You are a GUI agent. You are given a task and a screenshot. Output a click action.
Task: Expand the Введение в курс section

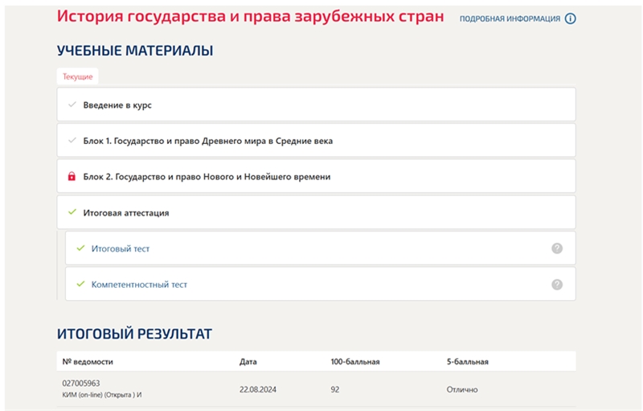click(x=316, y=105)
